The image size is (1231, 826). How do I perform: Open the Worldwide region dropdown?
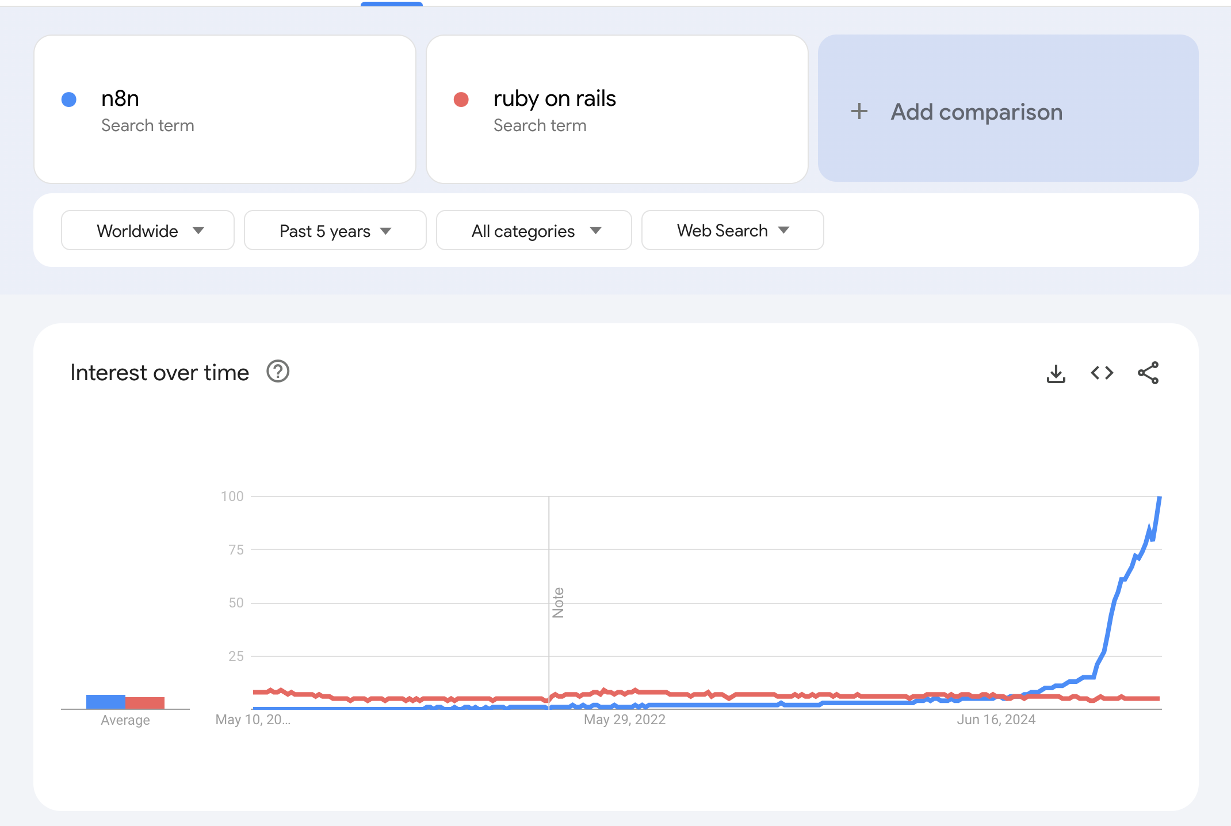click(148, 231)
